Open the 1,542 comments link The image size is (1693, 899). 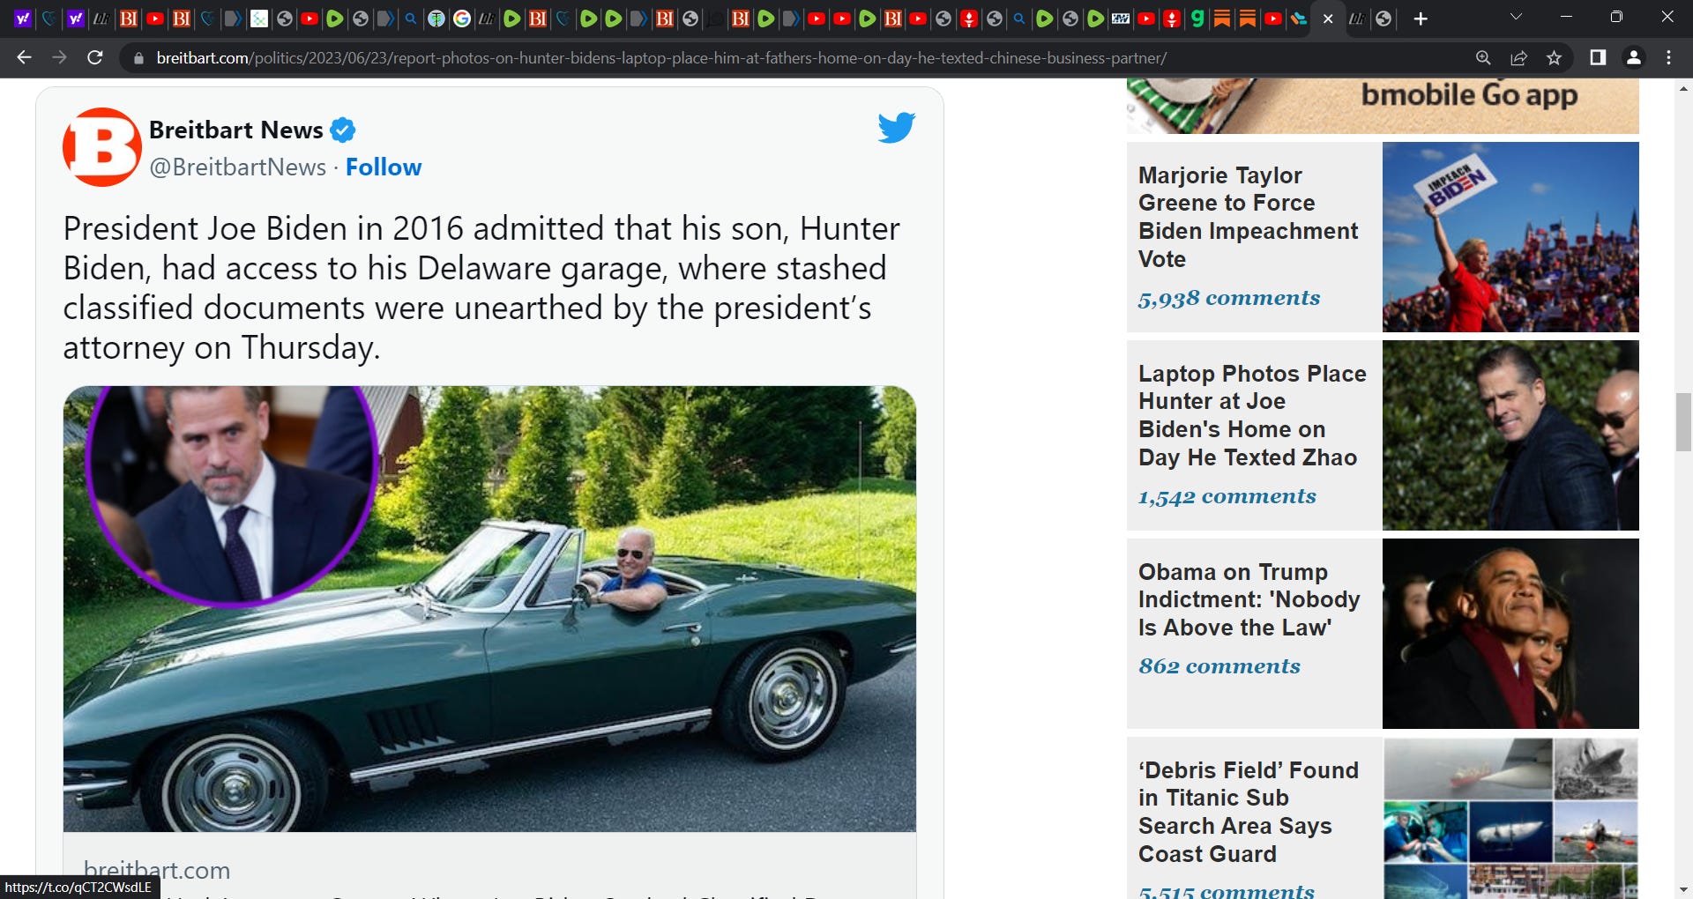pyautogui.click(x=1227, y=496)
